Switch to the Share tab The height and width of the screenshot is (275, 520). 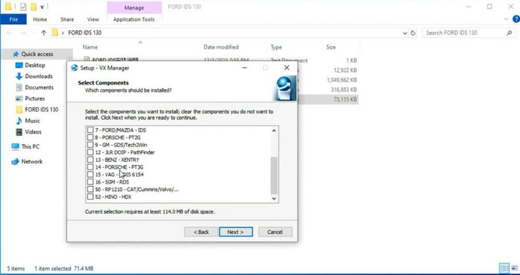pos(67,19)
